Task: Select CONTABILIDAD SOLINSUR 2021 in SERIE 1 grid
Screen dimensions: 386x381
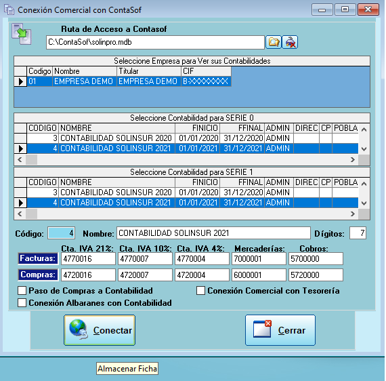Action: (116, 203)
